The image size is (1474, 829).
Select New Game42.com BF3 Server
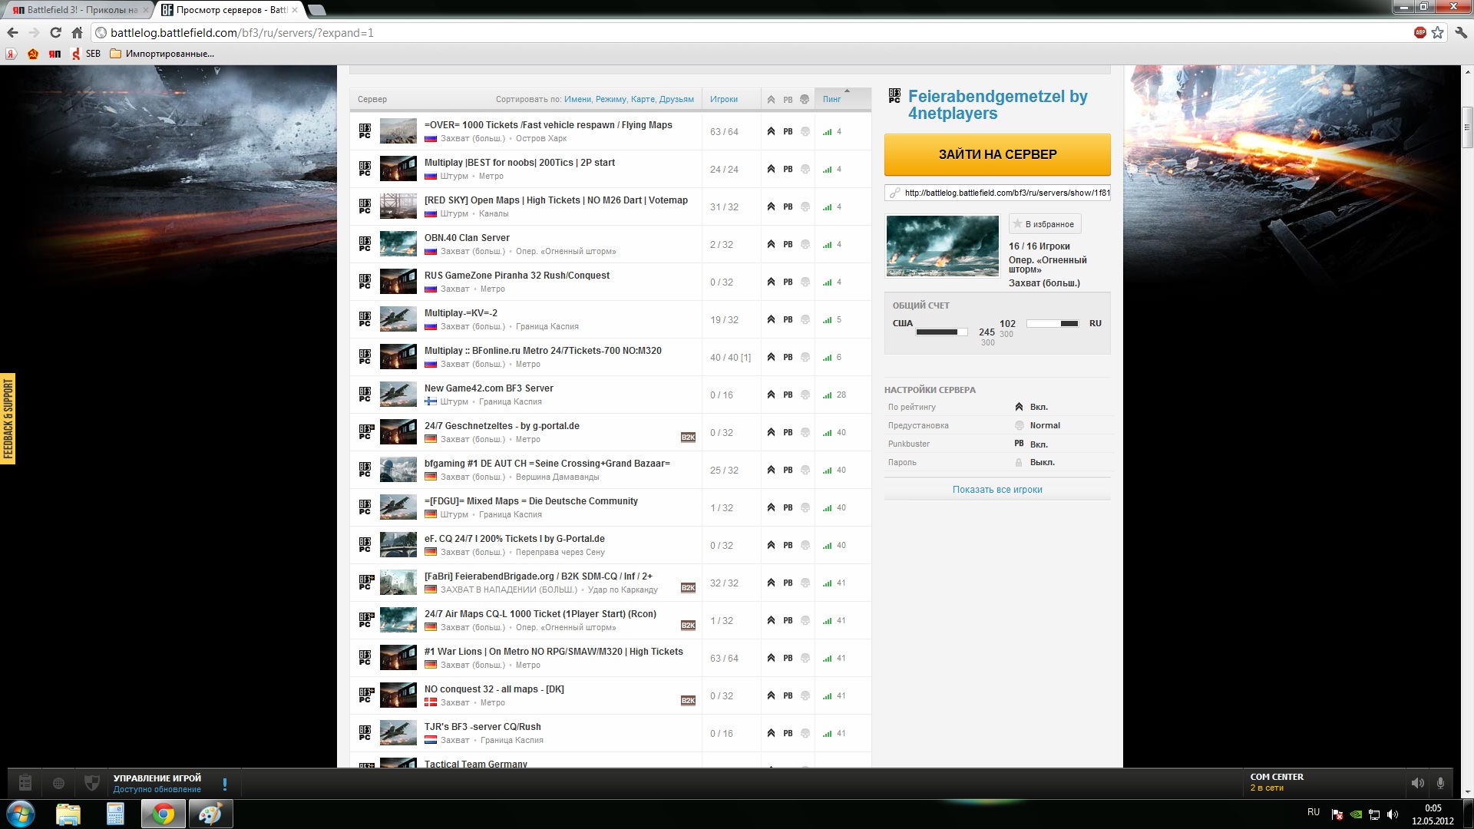610,395
